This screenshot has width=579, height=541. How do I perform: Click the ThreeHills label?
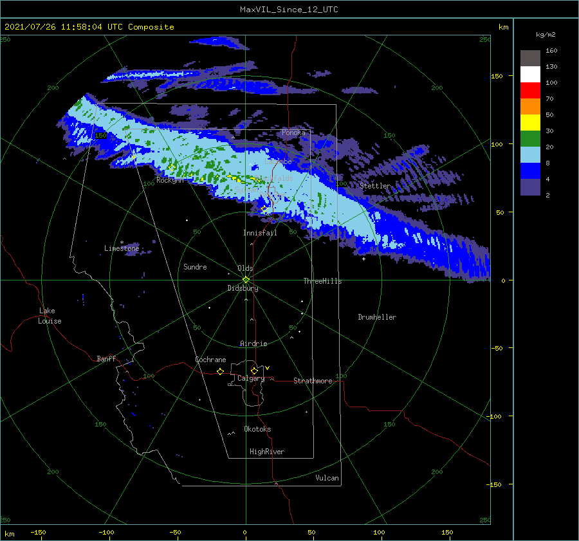click(322, 281)
